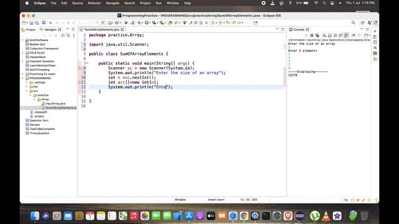Viewport: 399px width, 224px height.
Task: Expand the AmitSoftware project
Action: tap(22, 40)
